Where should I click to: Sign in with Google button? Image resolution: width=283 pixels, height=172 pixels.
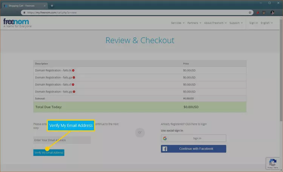pyautogui.click(x=193, y=138)
